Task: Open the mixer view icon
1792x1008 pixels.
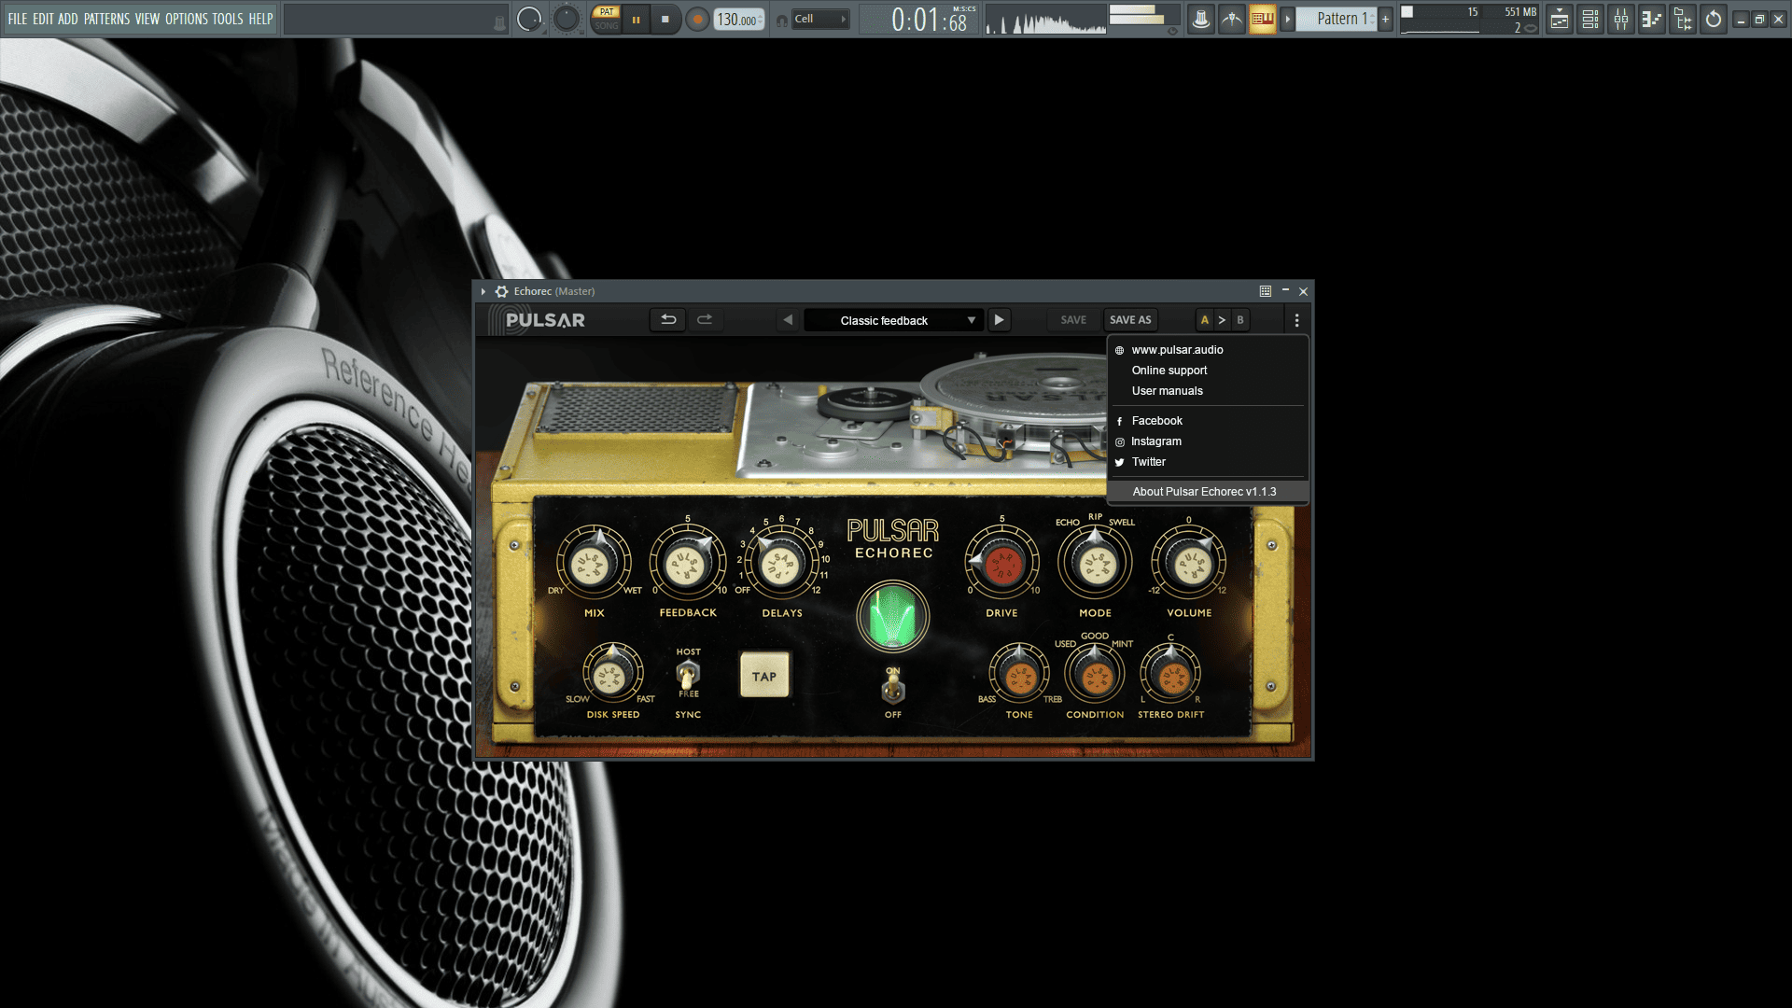Action: [x=1621, y=20]
